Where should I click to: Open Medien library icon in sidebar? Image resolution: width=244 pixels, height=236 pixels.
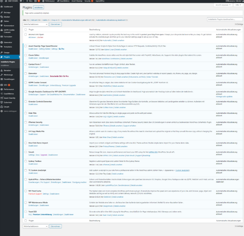point(2,17)
